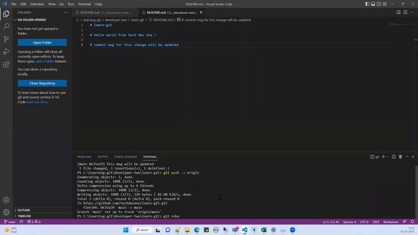
Task: Follow the 'read our docs' link
Action: 37,102
